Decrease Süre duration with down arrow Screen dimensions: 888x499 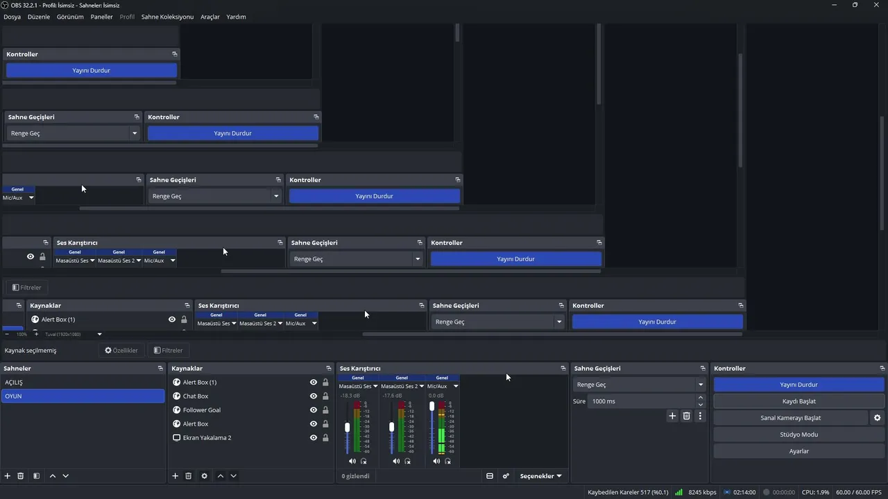pos(701,405)
